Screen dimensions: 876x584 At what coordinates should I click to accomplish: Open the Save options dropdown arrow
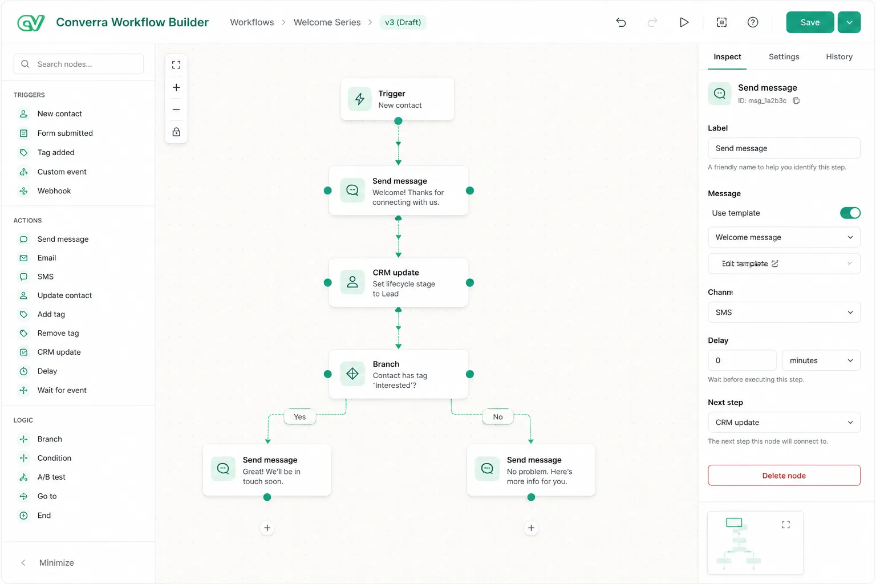(849, 22)
